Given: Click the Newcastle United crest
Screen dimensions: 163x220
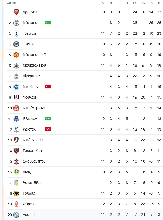Looking at the screenshot, I should (16, 65).
